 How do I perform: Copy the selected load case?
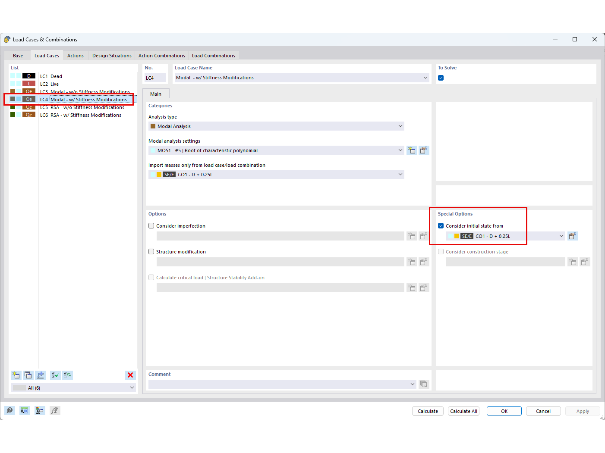(x=28, y=375)
